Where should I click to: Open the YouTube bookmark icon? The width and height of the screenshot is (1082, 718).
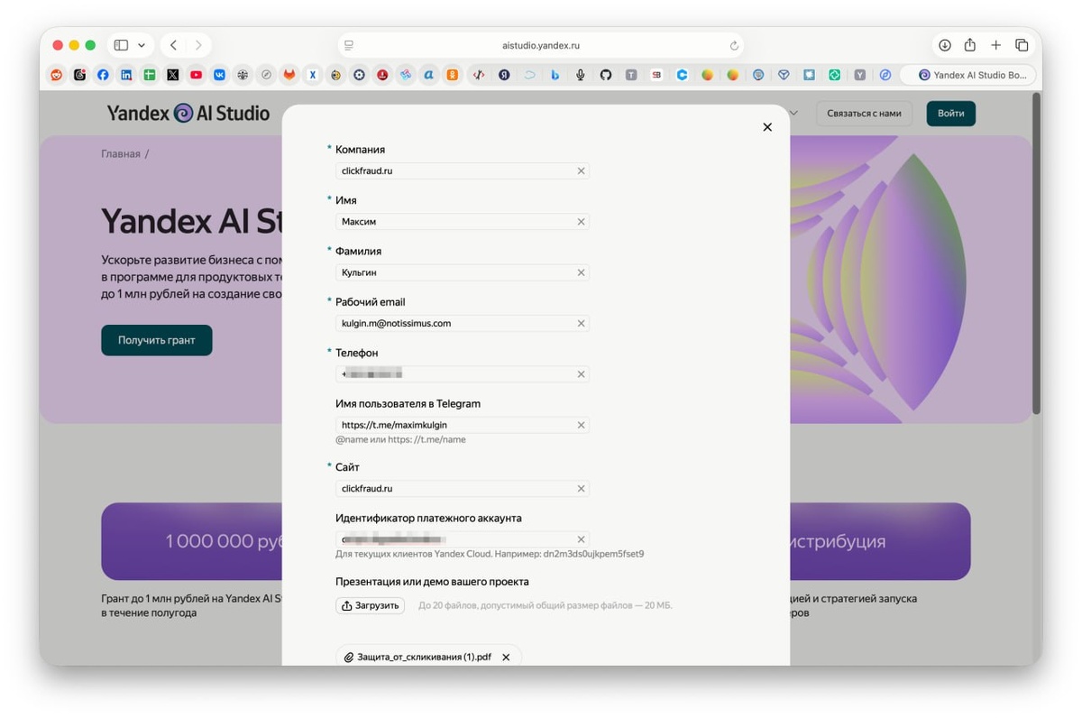pyautogui.click(x=196, y=75)
